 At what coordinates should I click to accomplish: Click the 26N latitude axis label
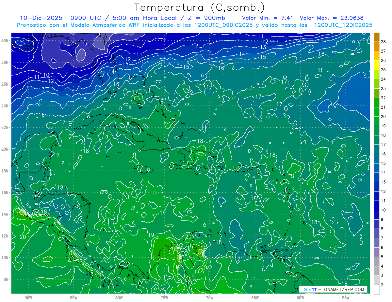click(x=5, y=84)
